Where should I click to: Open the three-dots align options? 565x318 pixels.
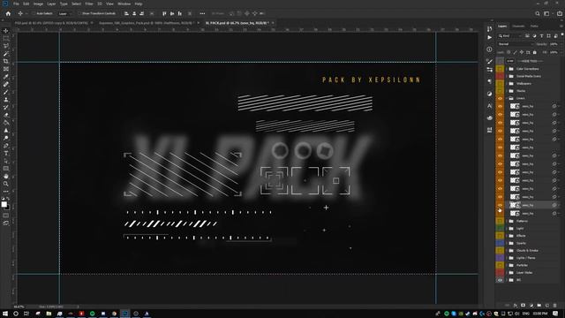202,13
